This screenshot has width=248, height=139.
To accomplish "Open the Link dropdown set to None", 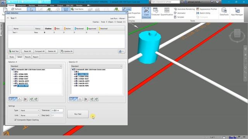I will tap(30, 115).
